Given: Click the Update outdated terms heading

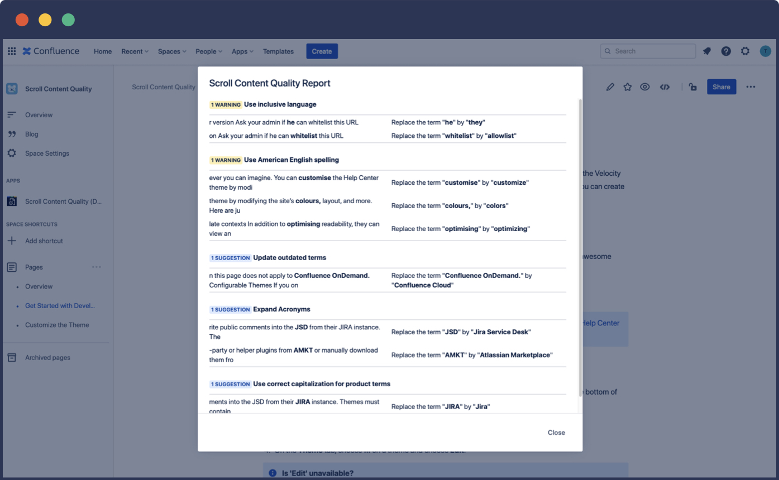Looking at the screenshot, I should [x=289, y=258].
